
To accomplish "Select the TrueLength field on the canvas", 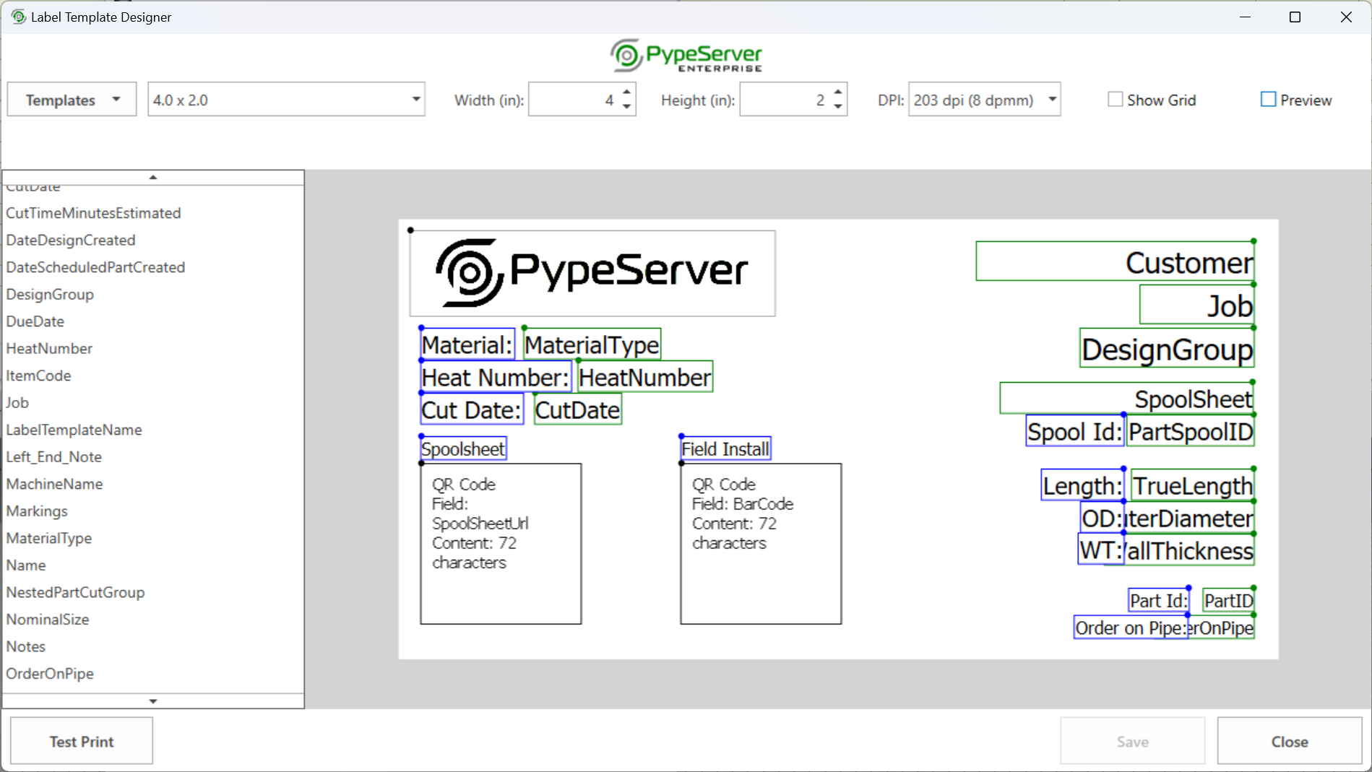I will pos(1192,485).
